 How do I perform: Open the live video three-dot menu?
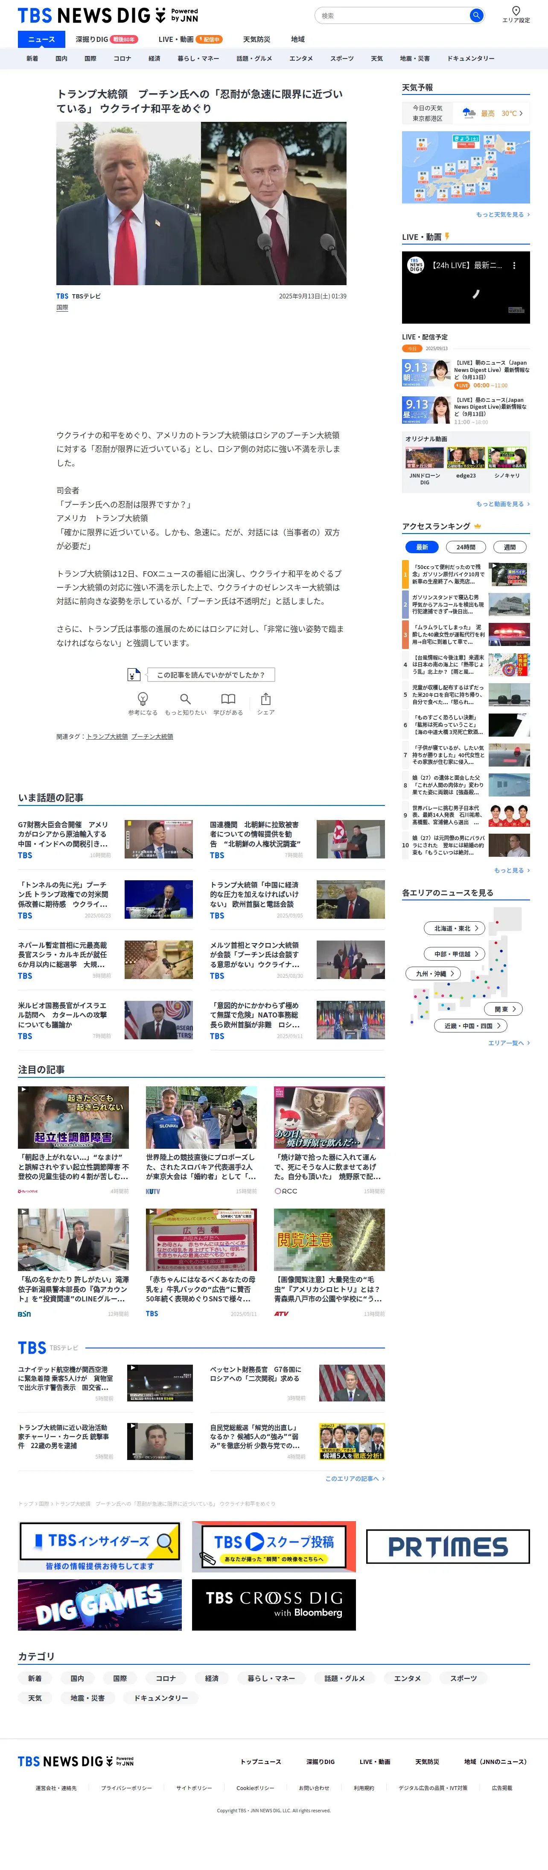click(x=514, y=265)
